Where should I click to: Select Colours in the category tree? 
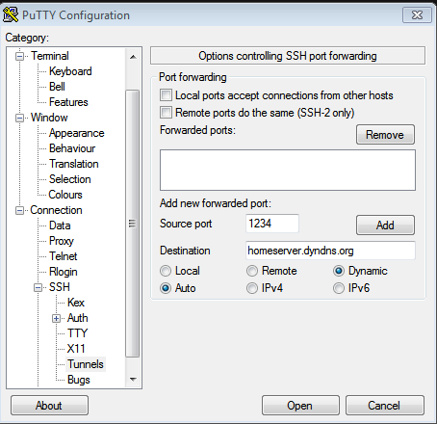65,195
